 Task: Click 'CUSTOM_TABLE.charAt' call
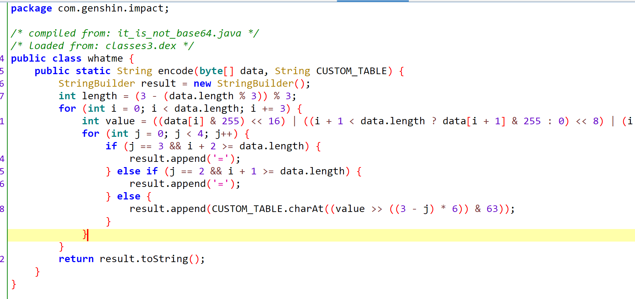tap(268, 209)
